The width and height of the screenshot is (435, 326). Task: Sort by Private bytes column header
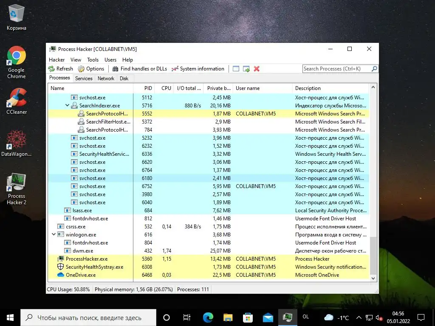pyautogui.click(x=218, y=88)
